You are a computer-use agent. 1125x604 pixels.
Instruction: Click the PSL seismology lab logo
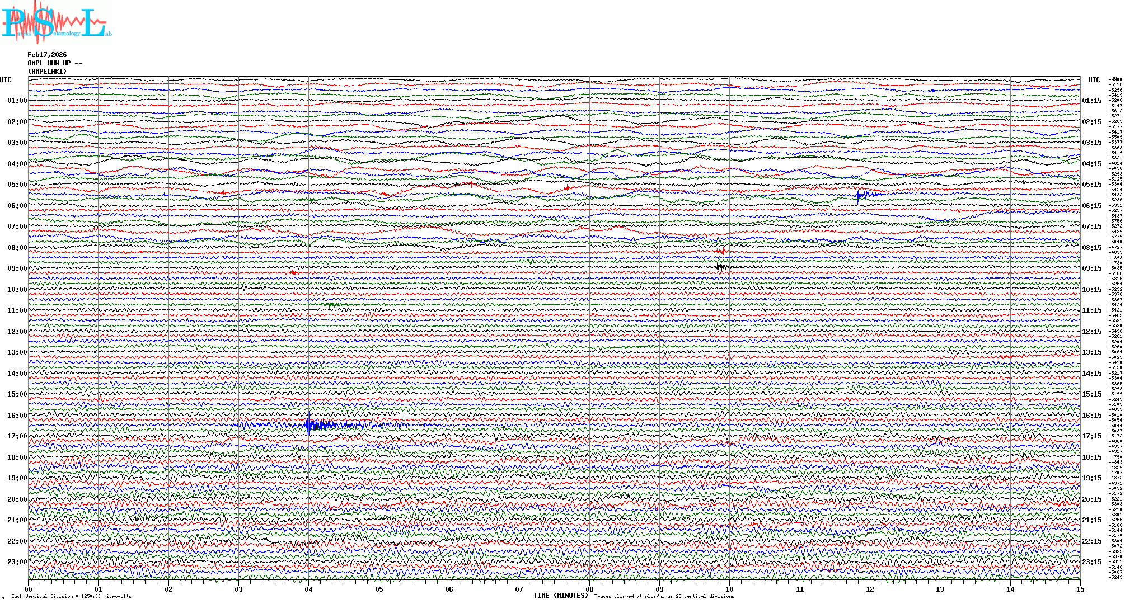tap(56, 22)
